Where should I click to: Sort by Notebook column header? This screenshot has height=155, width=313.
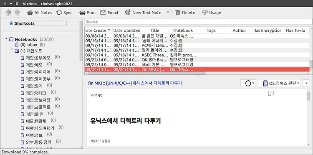(183, 30)
